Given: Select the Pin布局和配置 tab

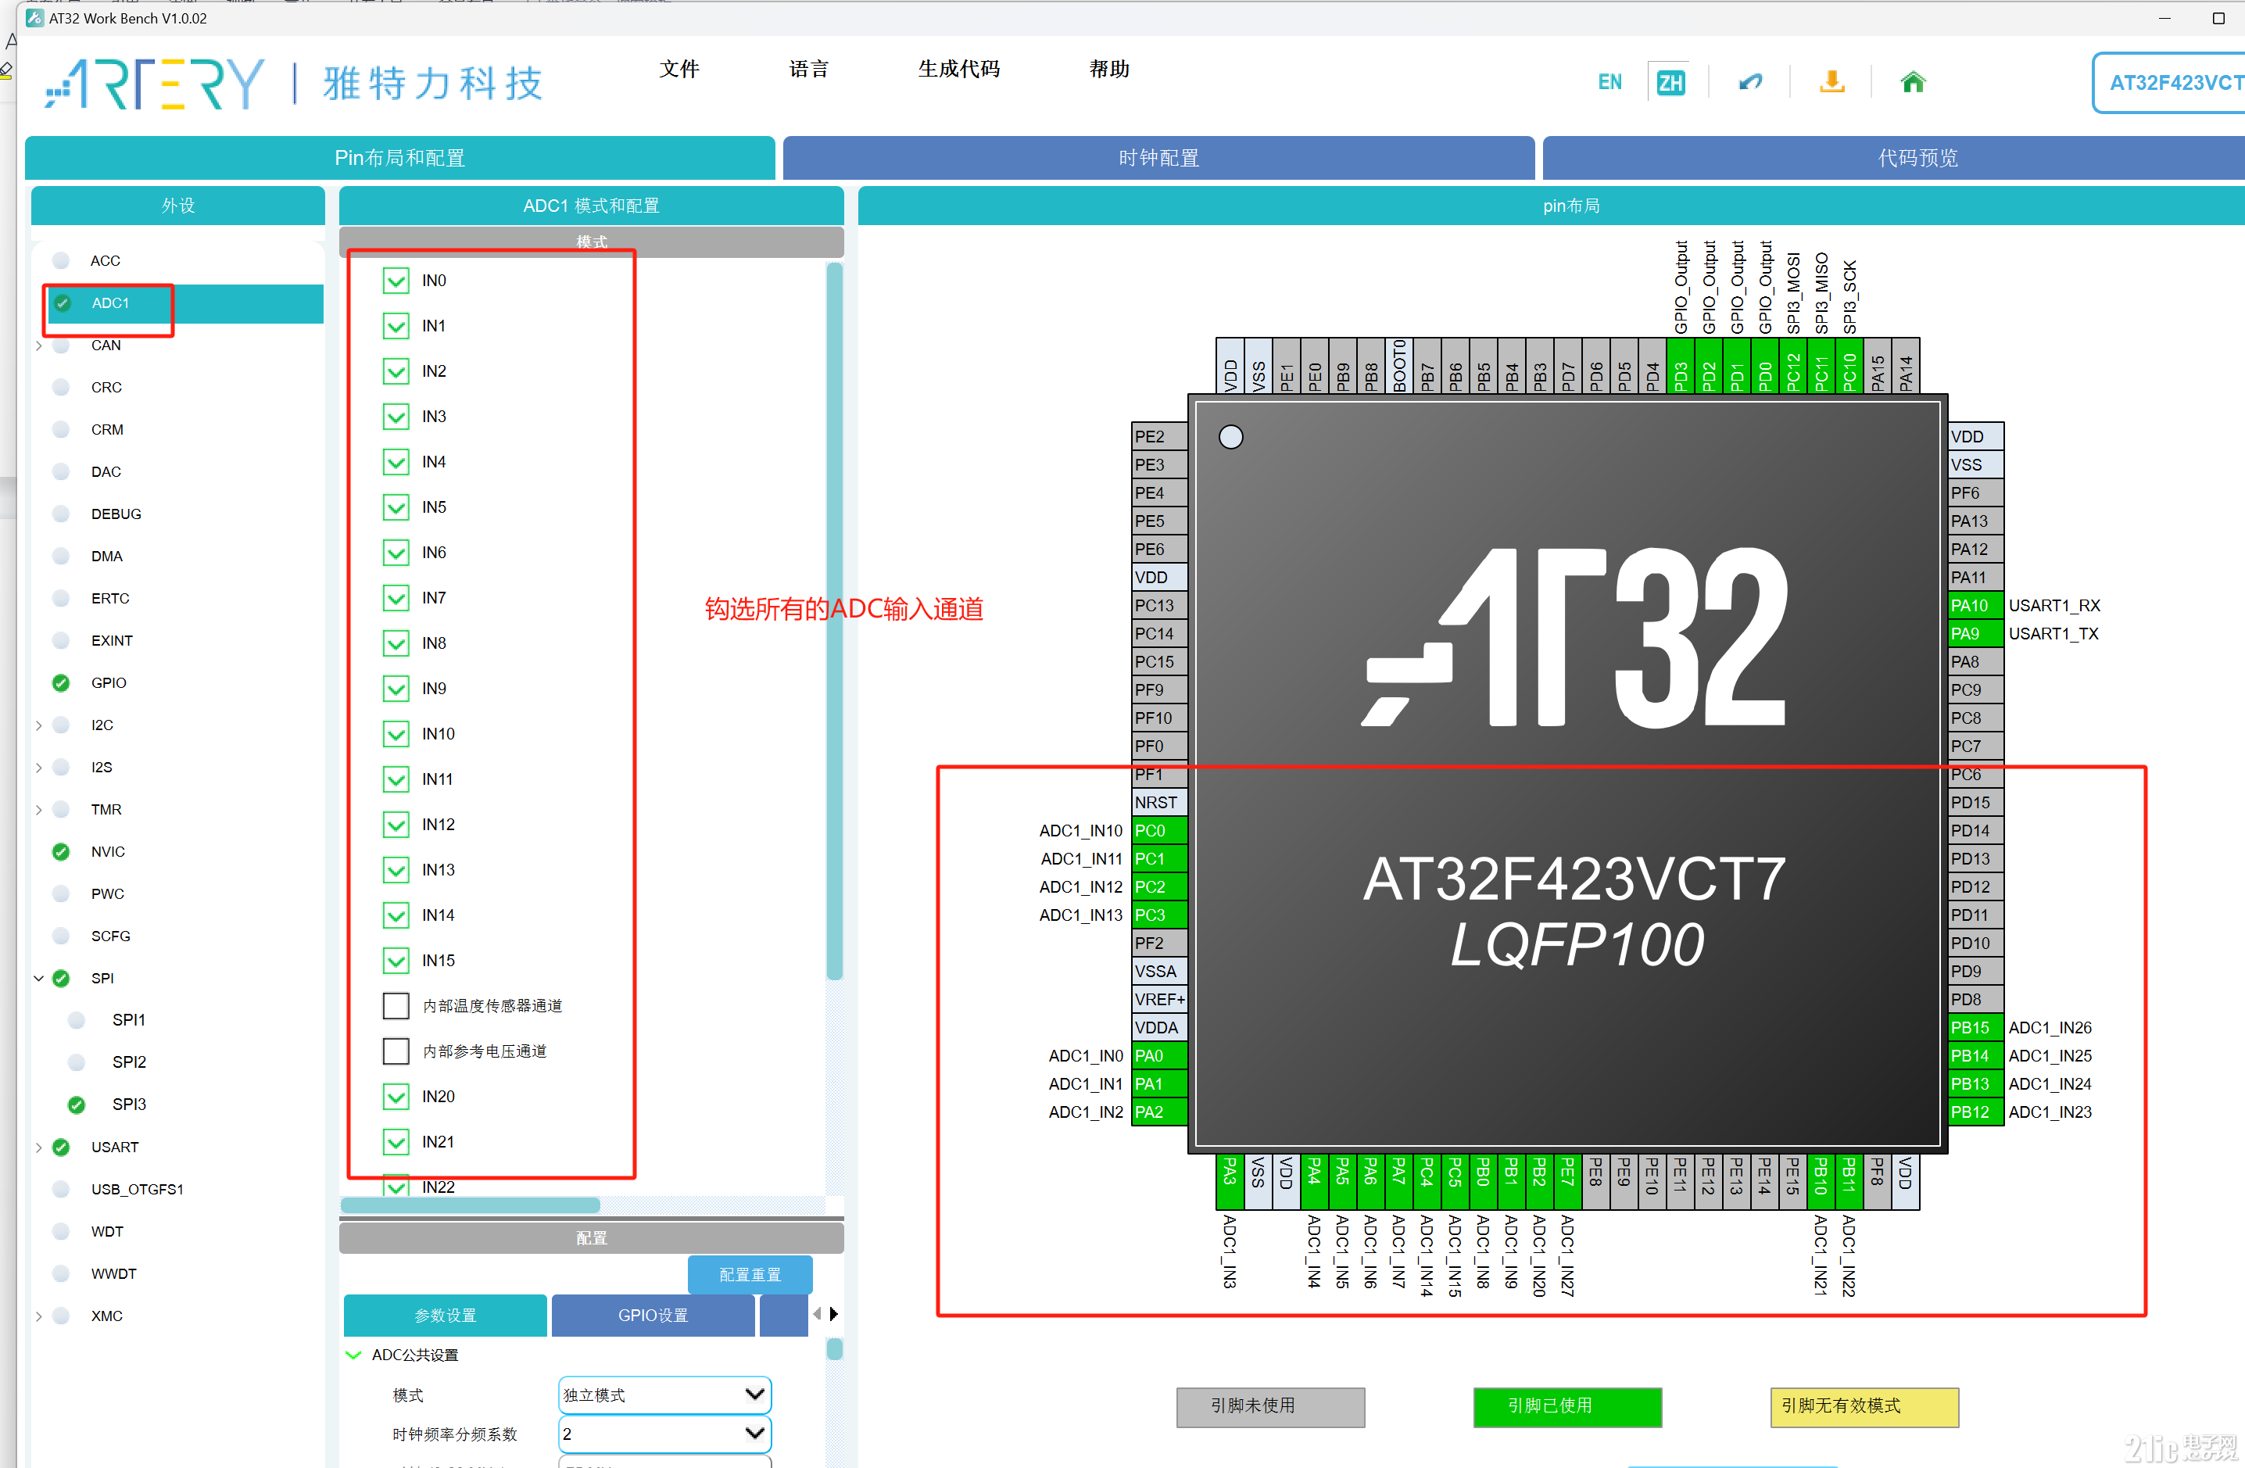Looking at the screenshot, I should click(x=400, y=158).
